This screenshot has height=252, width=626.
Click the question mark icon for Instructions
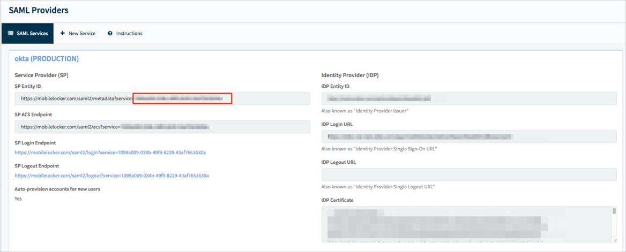[110, 33]
